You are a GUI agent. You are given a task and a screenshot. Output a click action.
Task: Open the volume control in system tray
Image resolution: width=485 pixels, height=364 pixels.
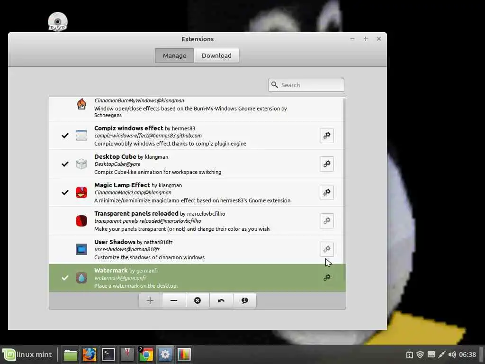tap(452, 355)
